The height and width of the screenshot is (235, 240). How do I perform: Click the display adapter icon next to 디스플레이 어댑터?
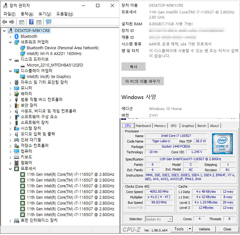tap(16, 71)
